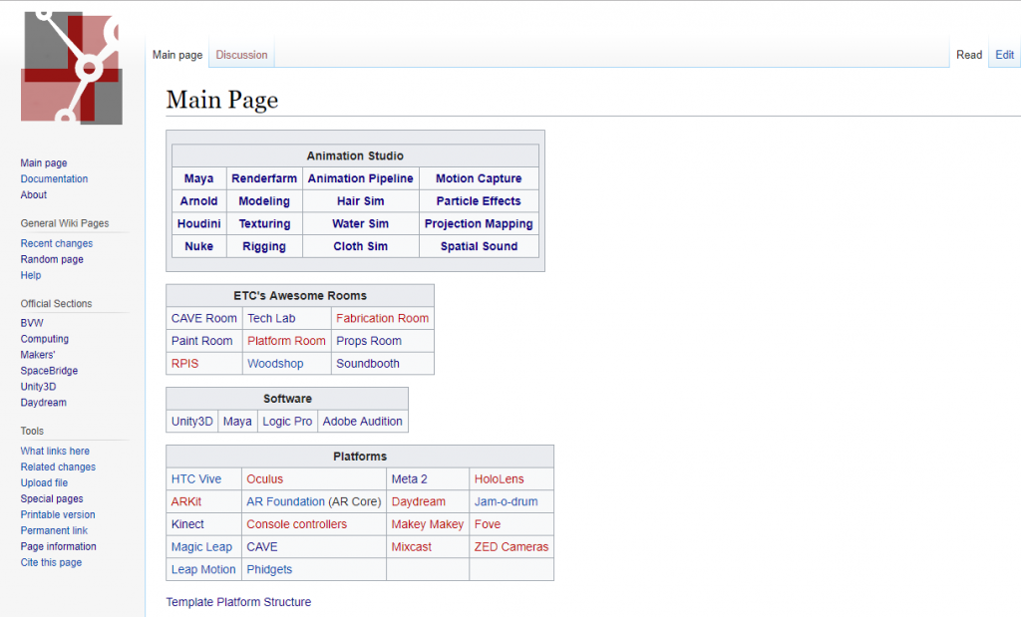1021x617 pixels.
Task: Click What links here
Action: (x=55, y=451)
